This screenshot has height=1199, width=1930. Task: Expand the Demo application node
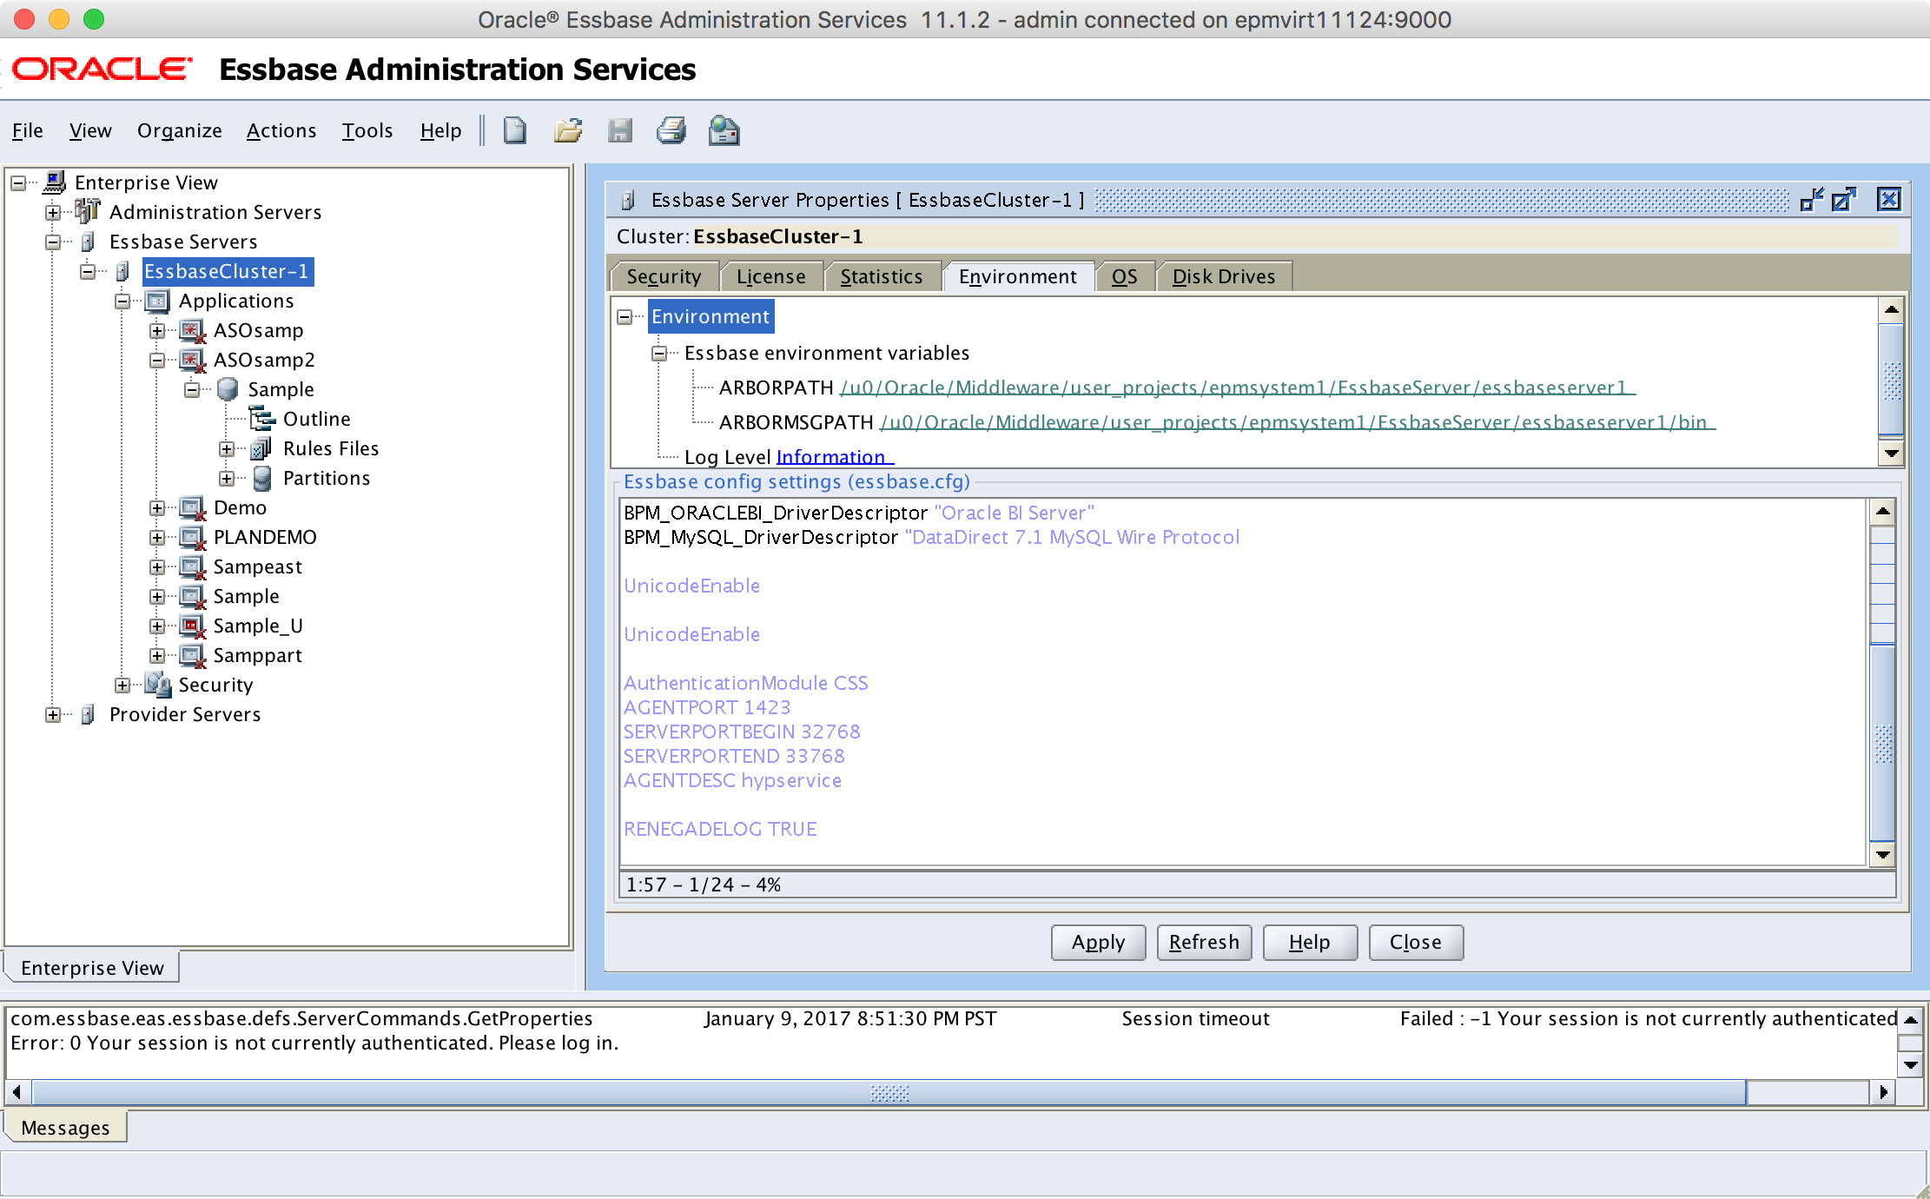tap(157, 508)
